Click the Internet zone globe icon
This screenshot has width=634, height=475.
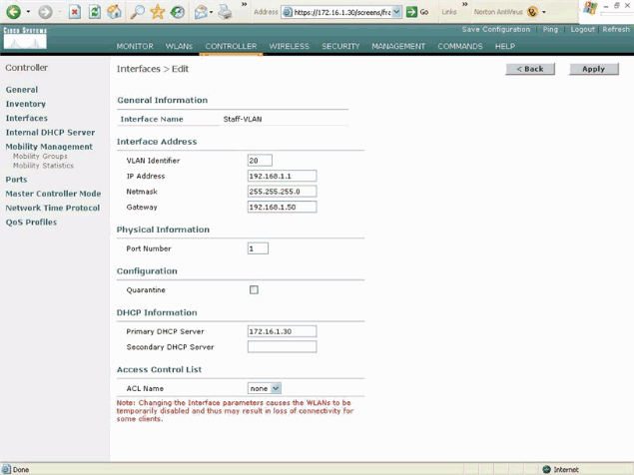click(547, 469)
